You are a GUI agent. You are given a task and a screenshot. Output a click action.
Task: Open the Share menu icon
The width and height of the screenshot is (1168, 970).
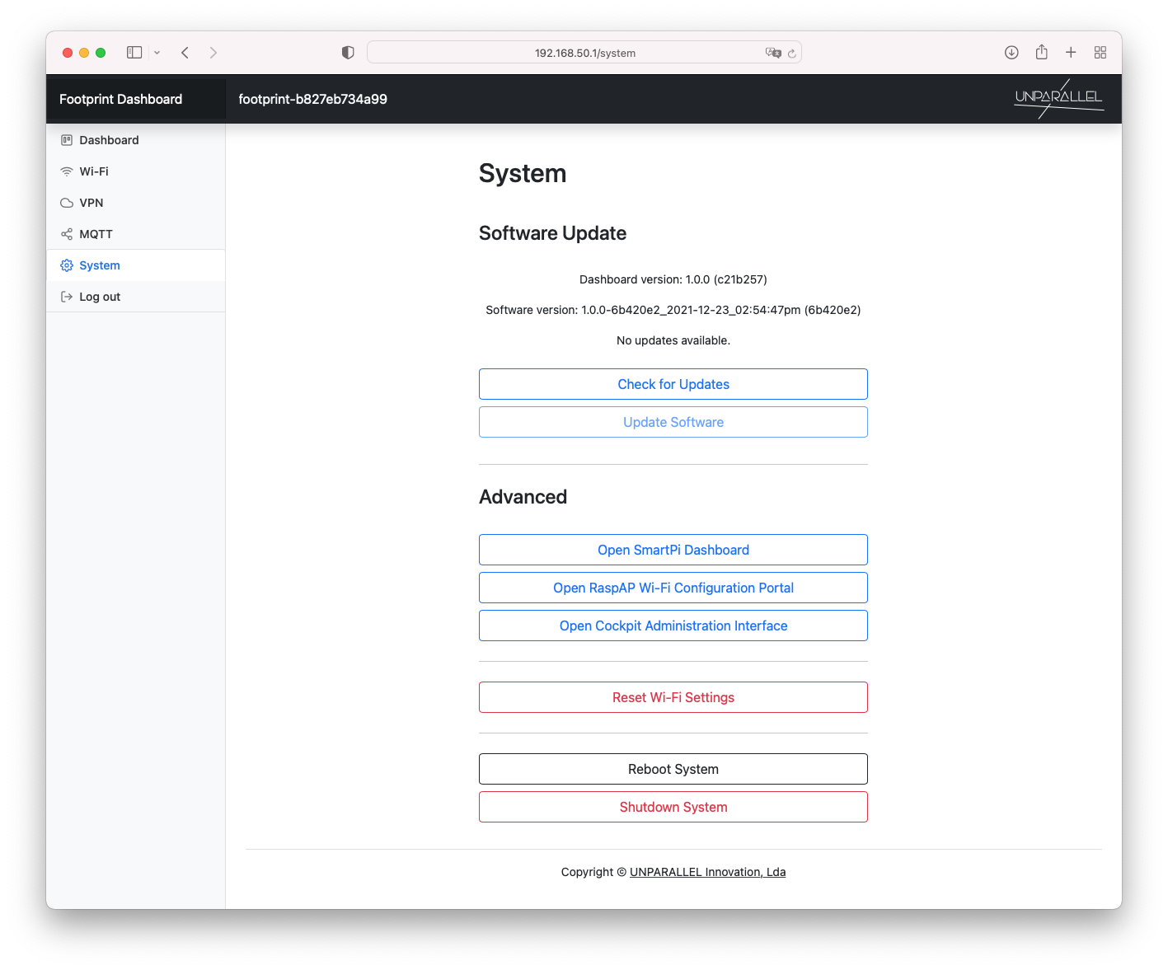coord(1042,52)
